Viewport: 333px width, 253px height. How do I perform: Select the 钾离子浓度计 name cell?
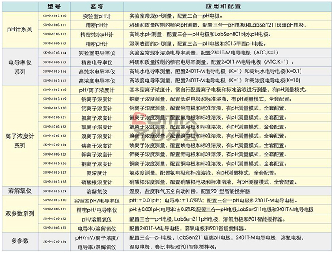(x=97, y=155)
